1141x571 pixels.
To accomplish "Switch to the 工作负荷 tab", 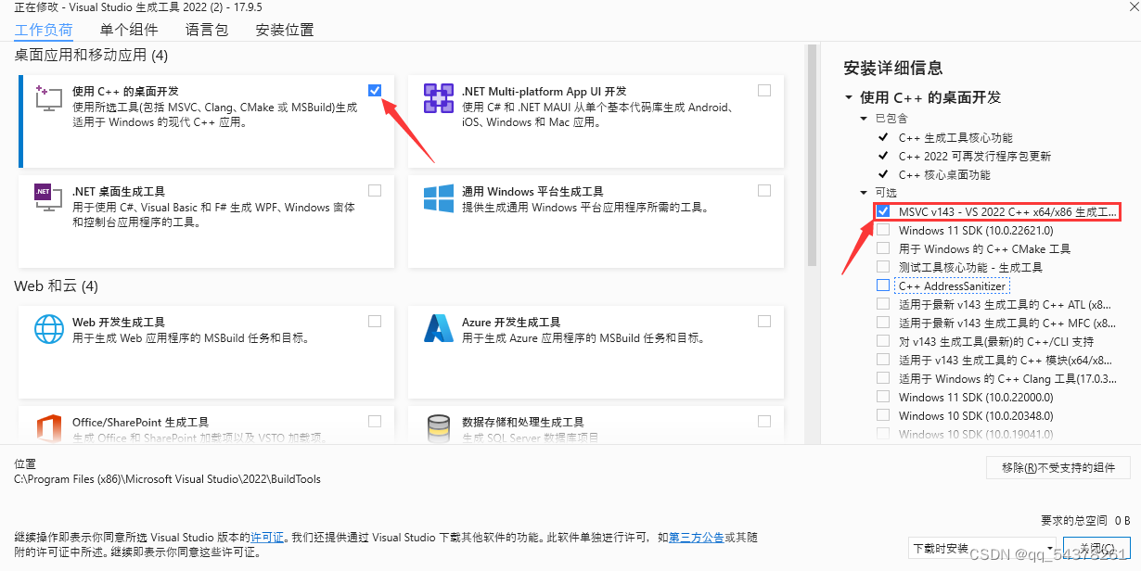I will coord(44,30).
